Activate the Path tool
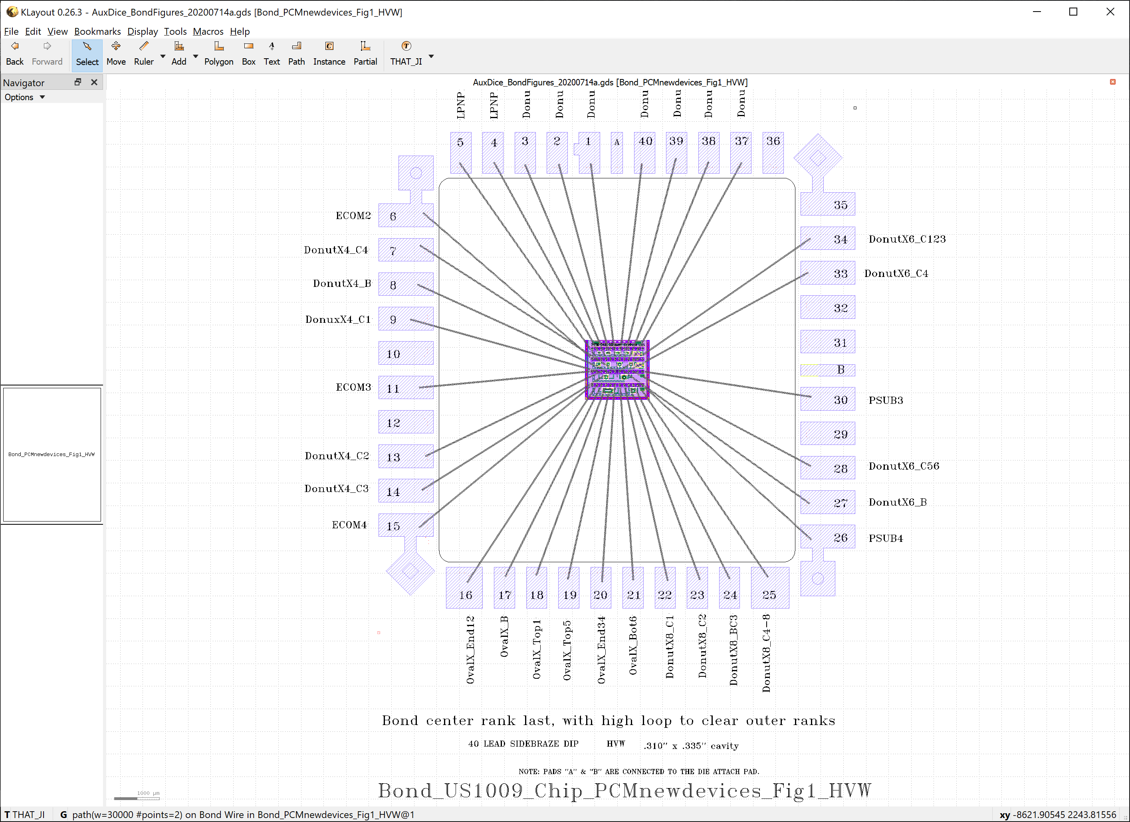 [x=296, y=53]
